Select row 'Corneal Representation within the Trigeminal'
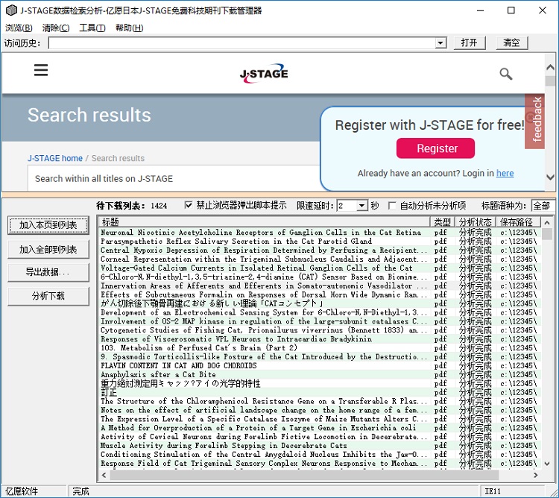The width and height of the screenshot is (559, 498). (320, 259)
